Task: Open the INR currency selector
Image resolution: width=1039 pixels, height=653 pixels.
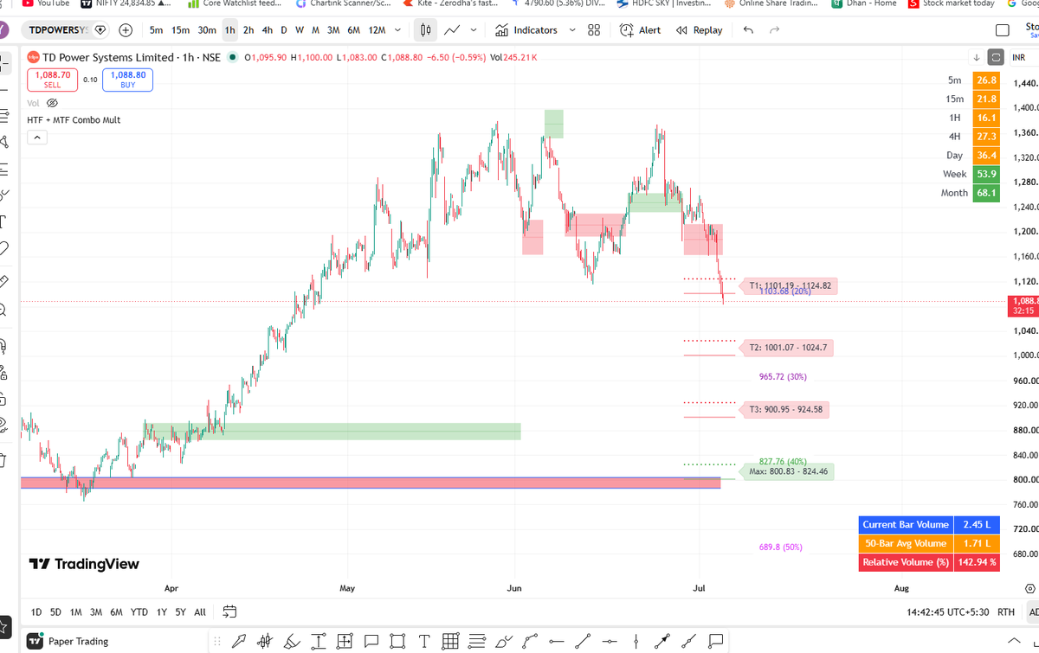Action: 1023,58
